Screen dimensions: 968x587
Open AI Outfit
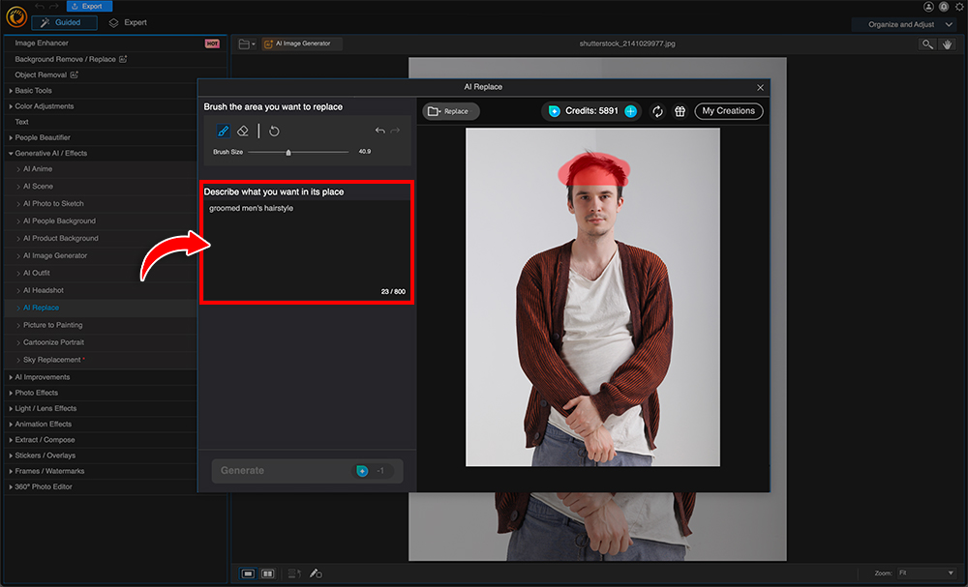coord(101,273)
